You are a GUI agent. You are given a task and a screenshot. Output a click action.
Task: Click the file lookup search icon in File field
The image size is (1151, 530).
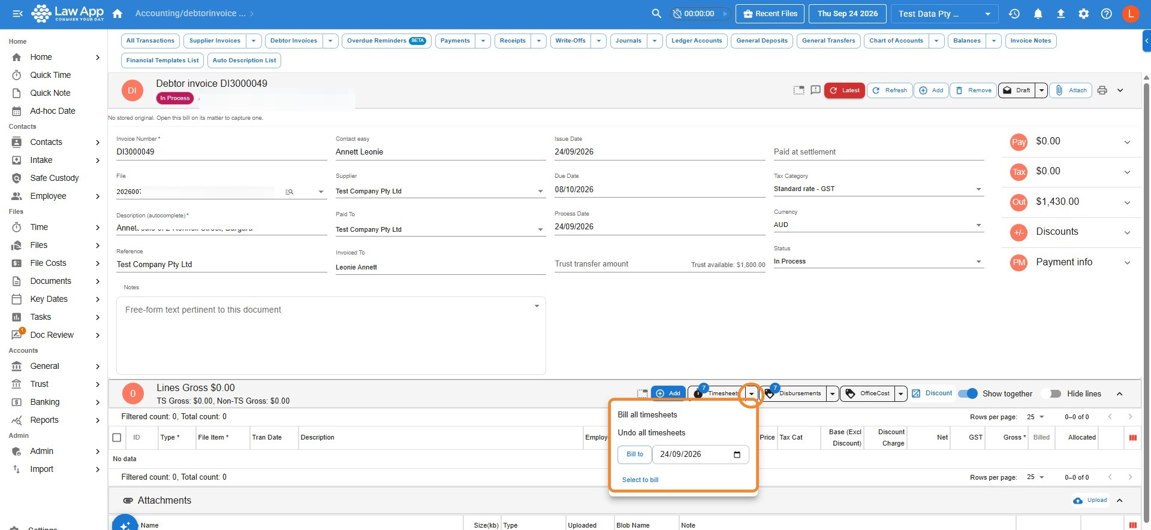(290, 192)
